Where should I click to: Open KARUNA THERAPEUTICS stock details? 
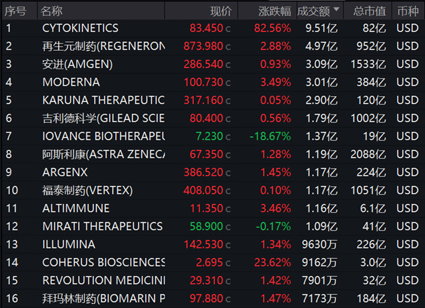pyautogui.click(x=103, y=100)
